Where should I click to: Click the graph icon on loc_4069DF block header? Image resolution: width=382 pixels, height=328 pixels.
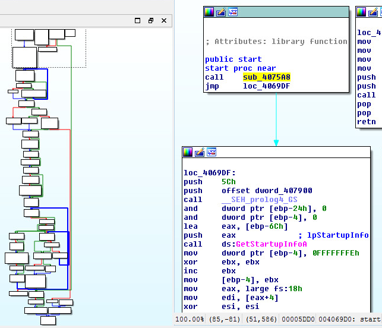(x=211, y=152)
